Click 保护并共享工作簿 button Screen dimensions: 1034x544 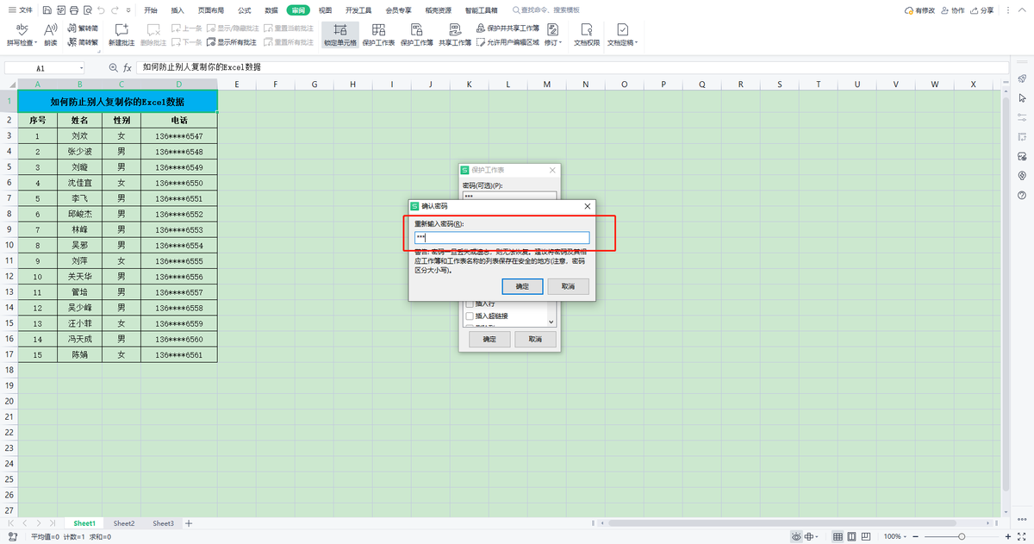click(508, 28)
